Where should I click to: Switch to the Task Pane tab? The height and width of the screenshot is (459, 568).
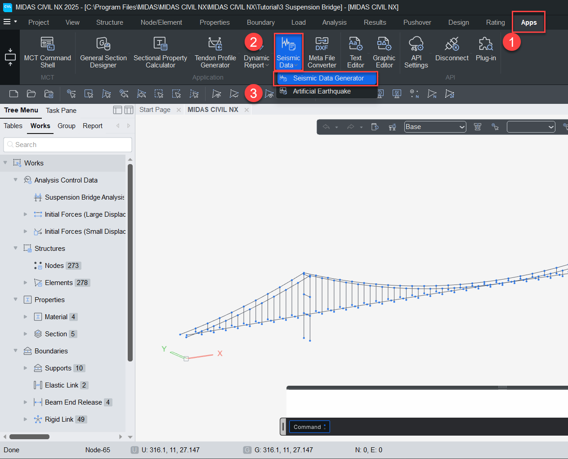tap(61, 111)
